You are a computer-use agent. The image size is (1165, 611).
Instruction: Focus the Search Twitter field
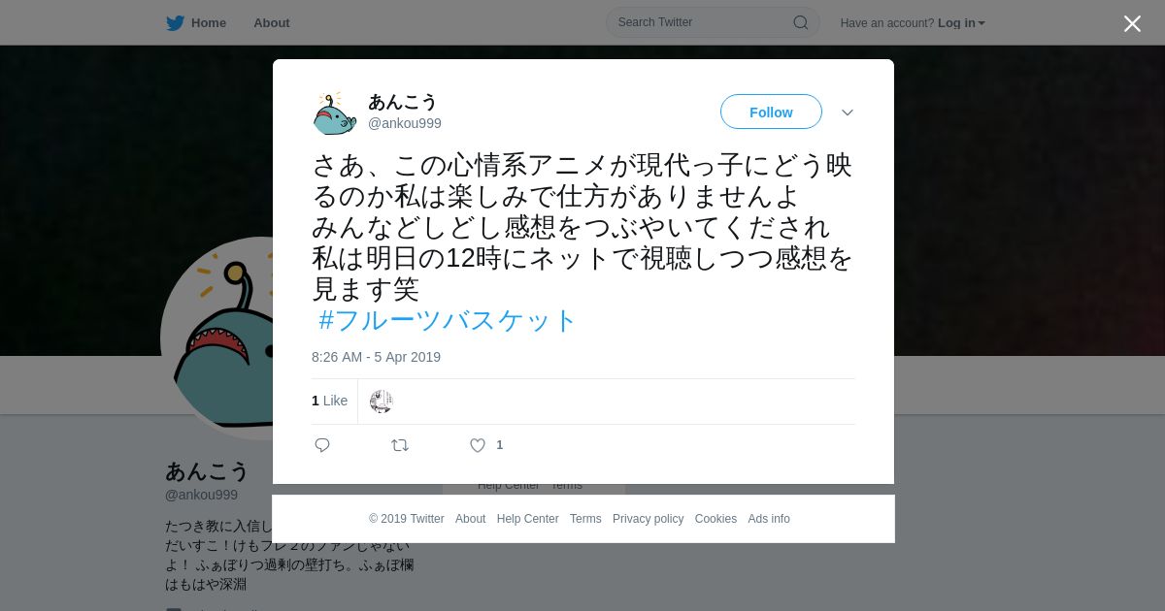[713, 22]
